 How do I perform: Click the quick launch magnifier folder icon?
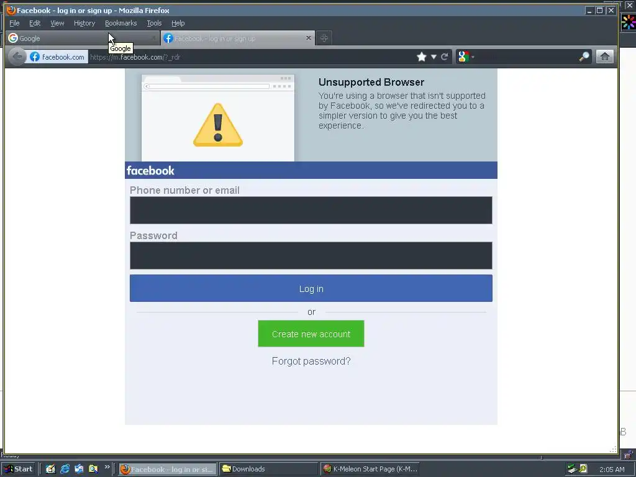(93, 469)
